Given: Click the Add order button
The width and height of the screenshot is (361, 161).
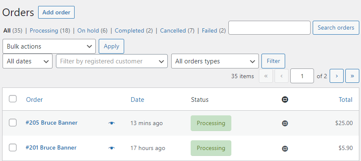Looking at the screenshot, I should (56, 12).
